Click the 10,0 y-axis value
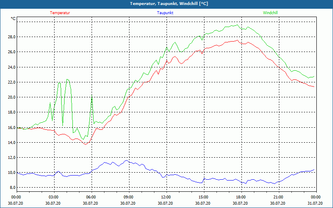The width and height of the screenshot is (333, 208). tap(12, 173)
